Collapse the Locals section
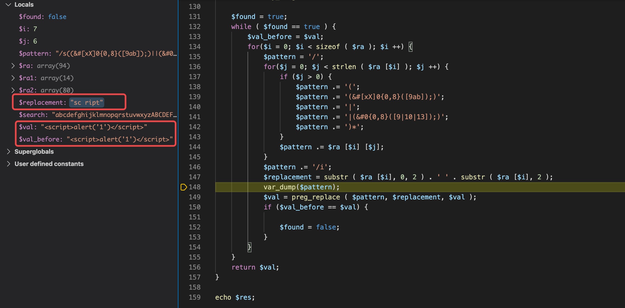The width and height of the screenshot is (625, 308). (x=8, y=5)
